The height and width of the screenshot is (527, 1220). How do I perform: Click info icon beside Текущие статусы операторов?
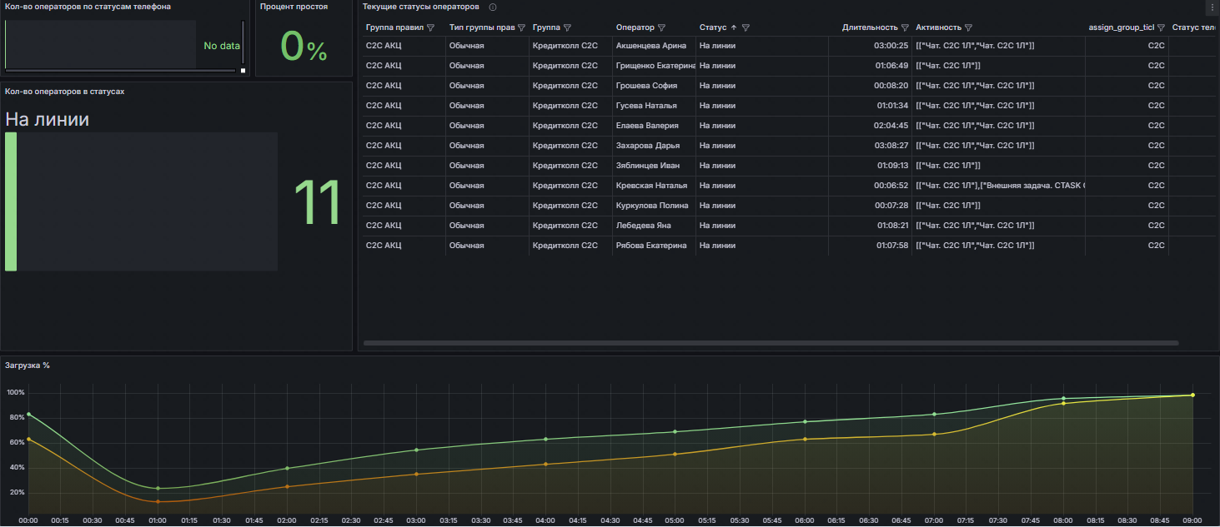493,7
